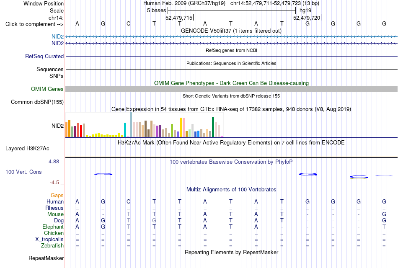Open the light-blue NID2 GENCODE track label
The image size is (398, 268).
tap(57, 36)
